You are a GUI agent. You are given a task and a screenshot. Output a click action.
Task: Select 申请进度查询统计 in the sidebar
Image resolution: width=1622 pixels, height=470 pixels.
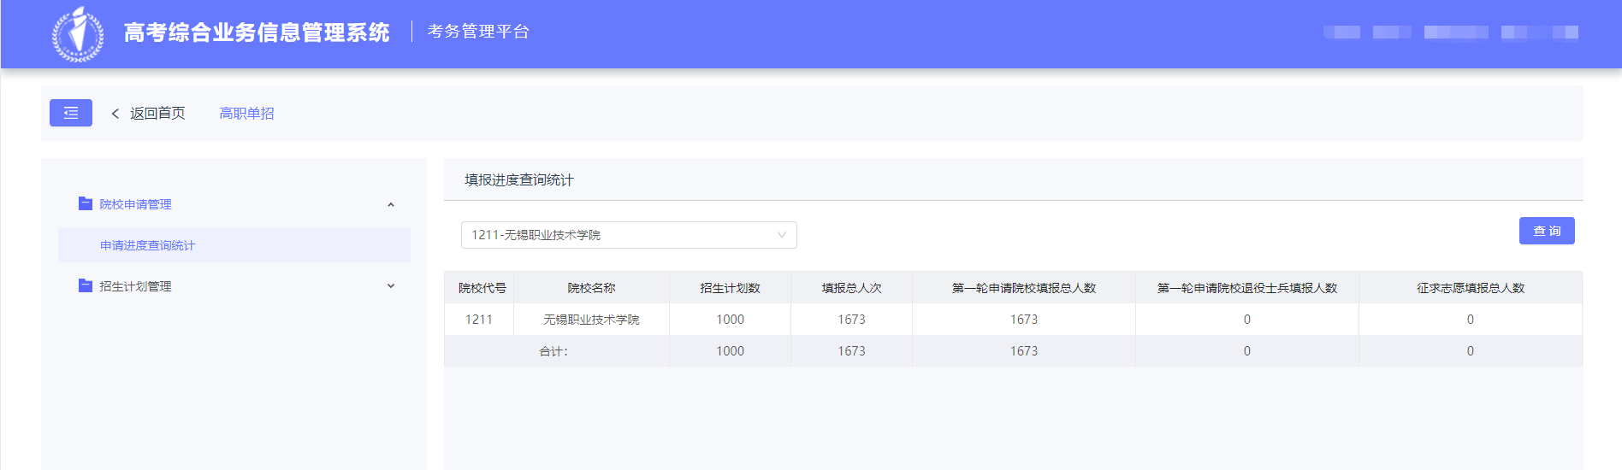click(147, 245)
